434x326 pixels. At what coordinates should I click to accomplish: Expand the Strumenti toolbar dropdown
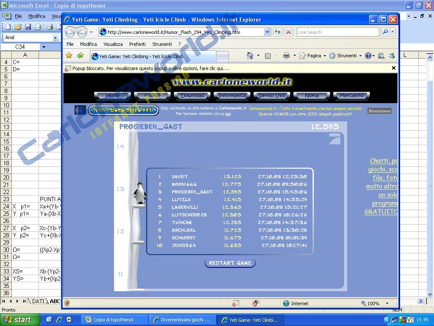[360, 56]
